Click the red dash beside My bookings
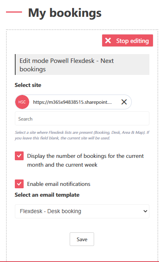The width and height of the screenshot is (159, 262). 14,12
